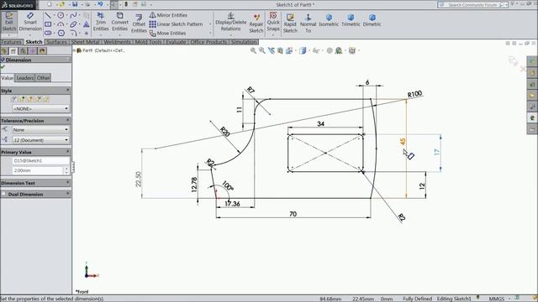Set view Normal To

[x=308, y=23]
